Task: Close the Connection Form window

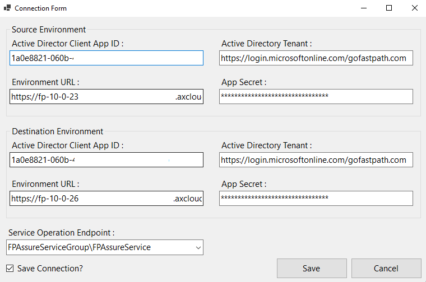Action: pyautogui.click(x=414, y=8)
